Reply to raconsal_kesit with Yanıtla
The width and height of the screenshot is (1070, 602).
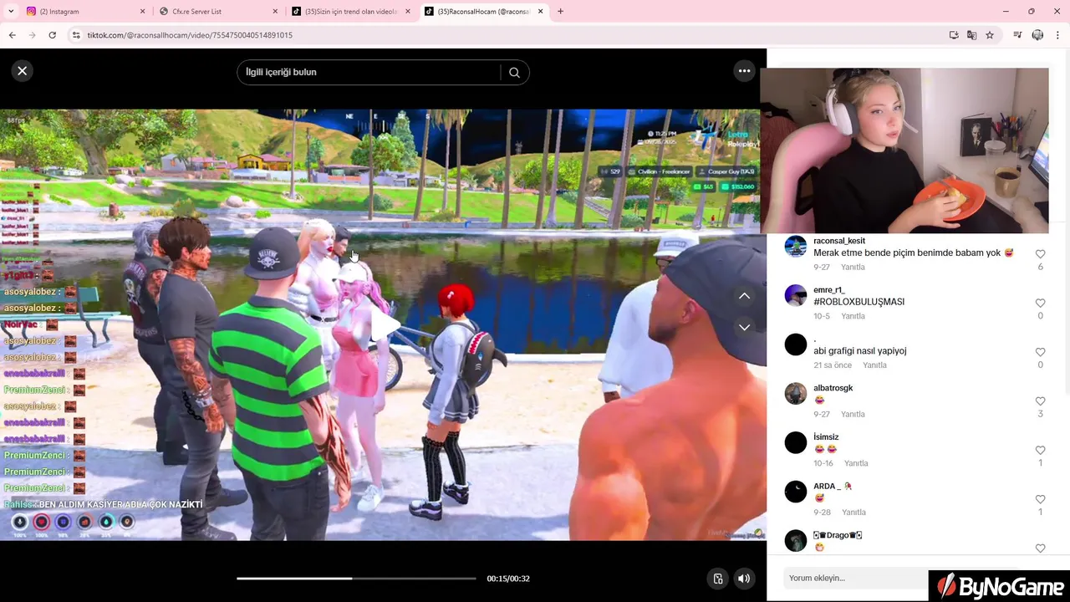853,267
